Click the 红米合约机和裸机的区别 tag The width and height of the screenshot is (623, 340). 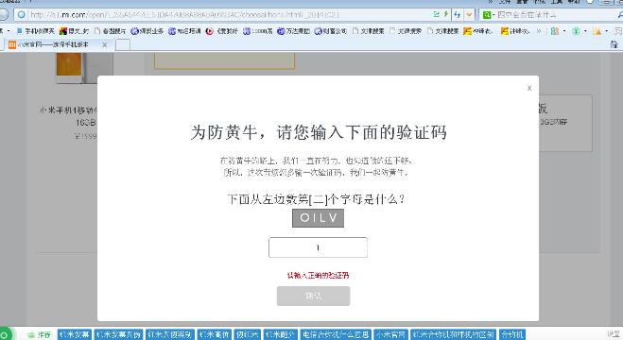(x=453, y=335)
